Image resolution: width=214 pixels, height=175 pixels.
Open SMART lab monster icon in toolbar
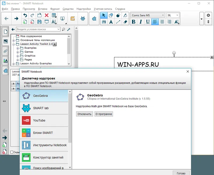point(83,18)
